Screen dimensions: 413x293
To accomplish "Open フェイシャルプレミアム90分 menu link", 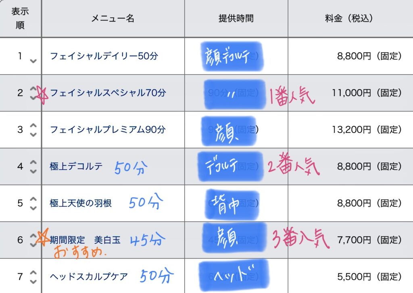I will (108, 129).
